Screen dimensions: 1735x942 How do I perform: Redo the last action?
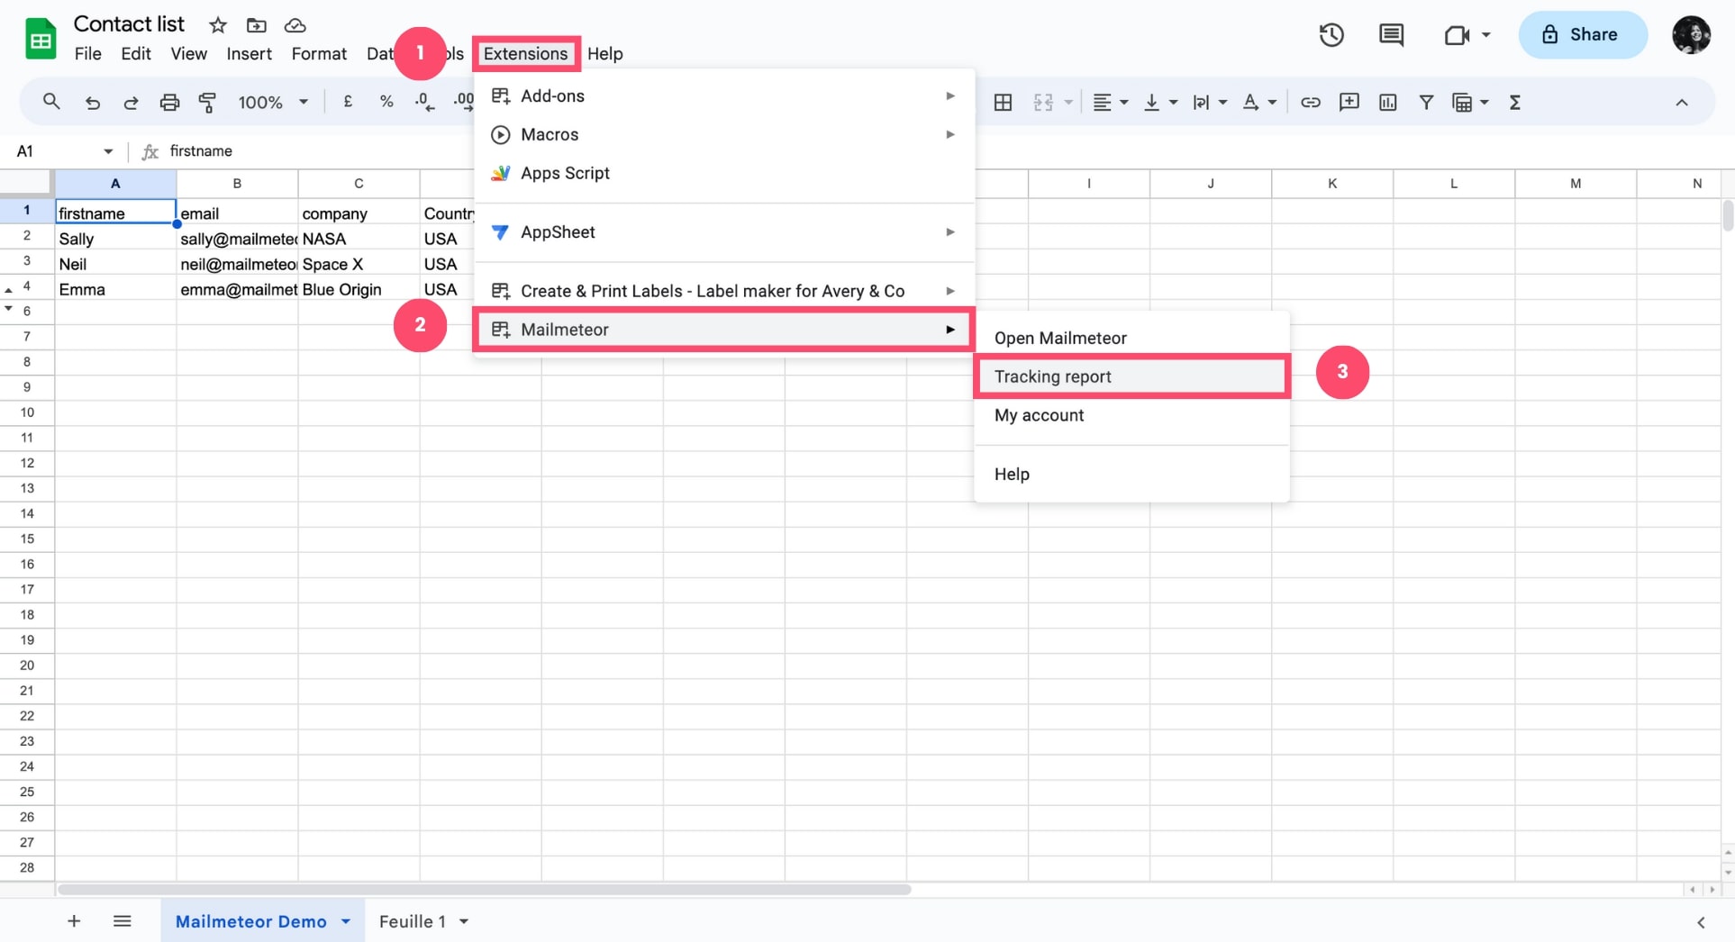coord(131,103)
